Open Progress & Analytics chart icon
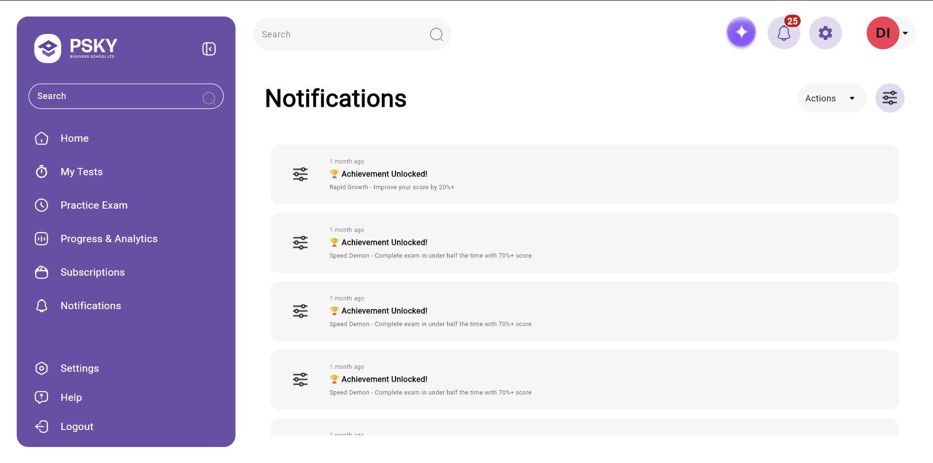Image resolution: width=933 pixels, height=463 pixels. [42, 239]
